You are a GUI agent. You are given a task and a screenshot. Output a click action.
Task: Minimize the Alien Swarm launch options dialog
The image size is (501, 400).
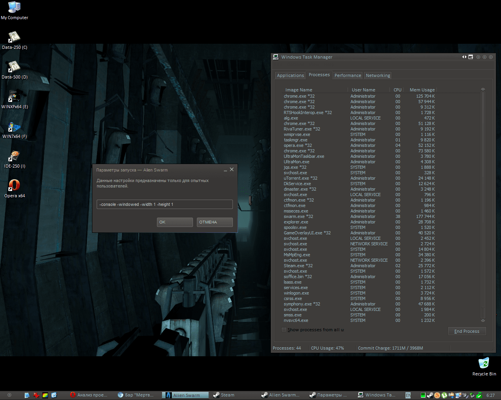coord(225,170)
